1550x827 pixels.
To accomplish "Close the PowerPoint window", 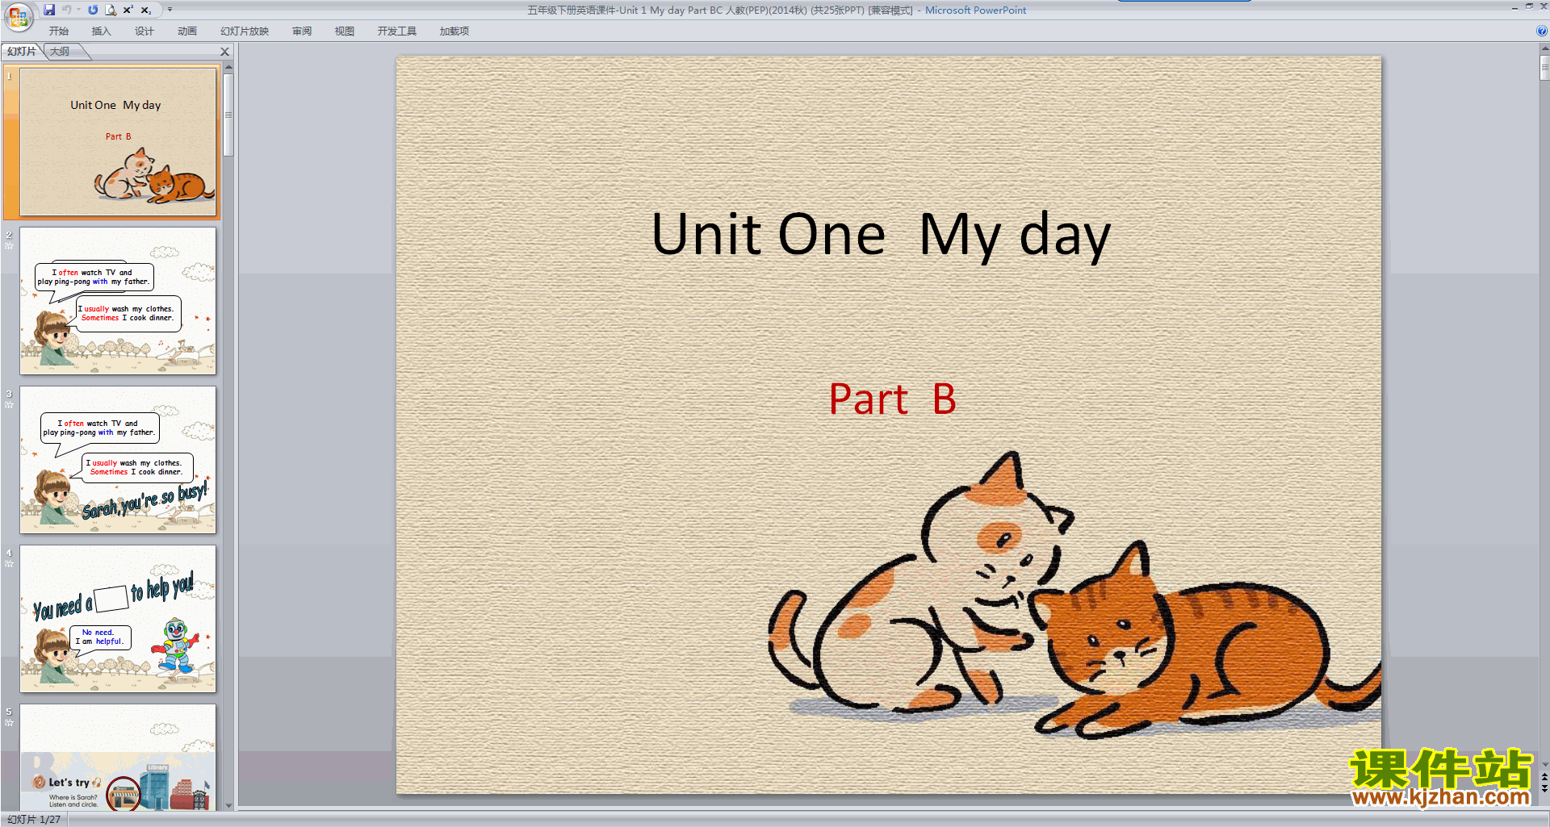I will tap(1543, 6).
